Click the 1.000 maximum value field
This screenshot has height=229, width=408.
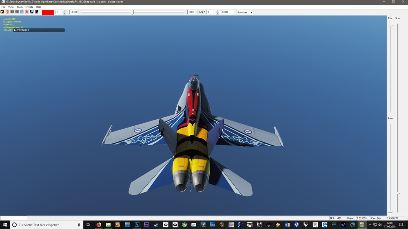[191, 12]
